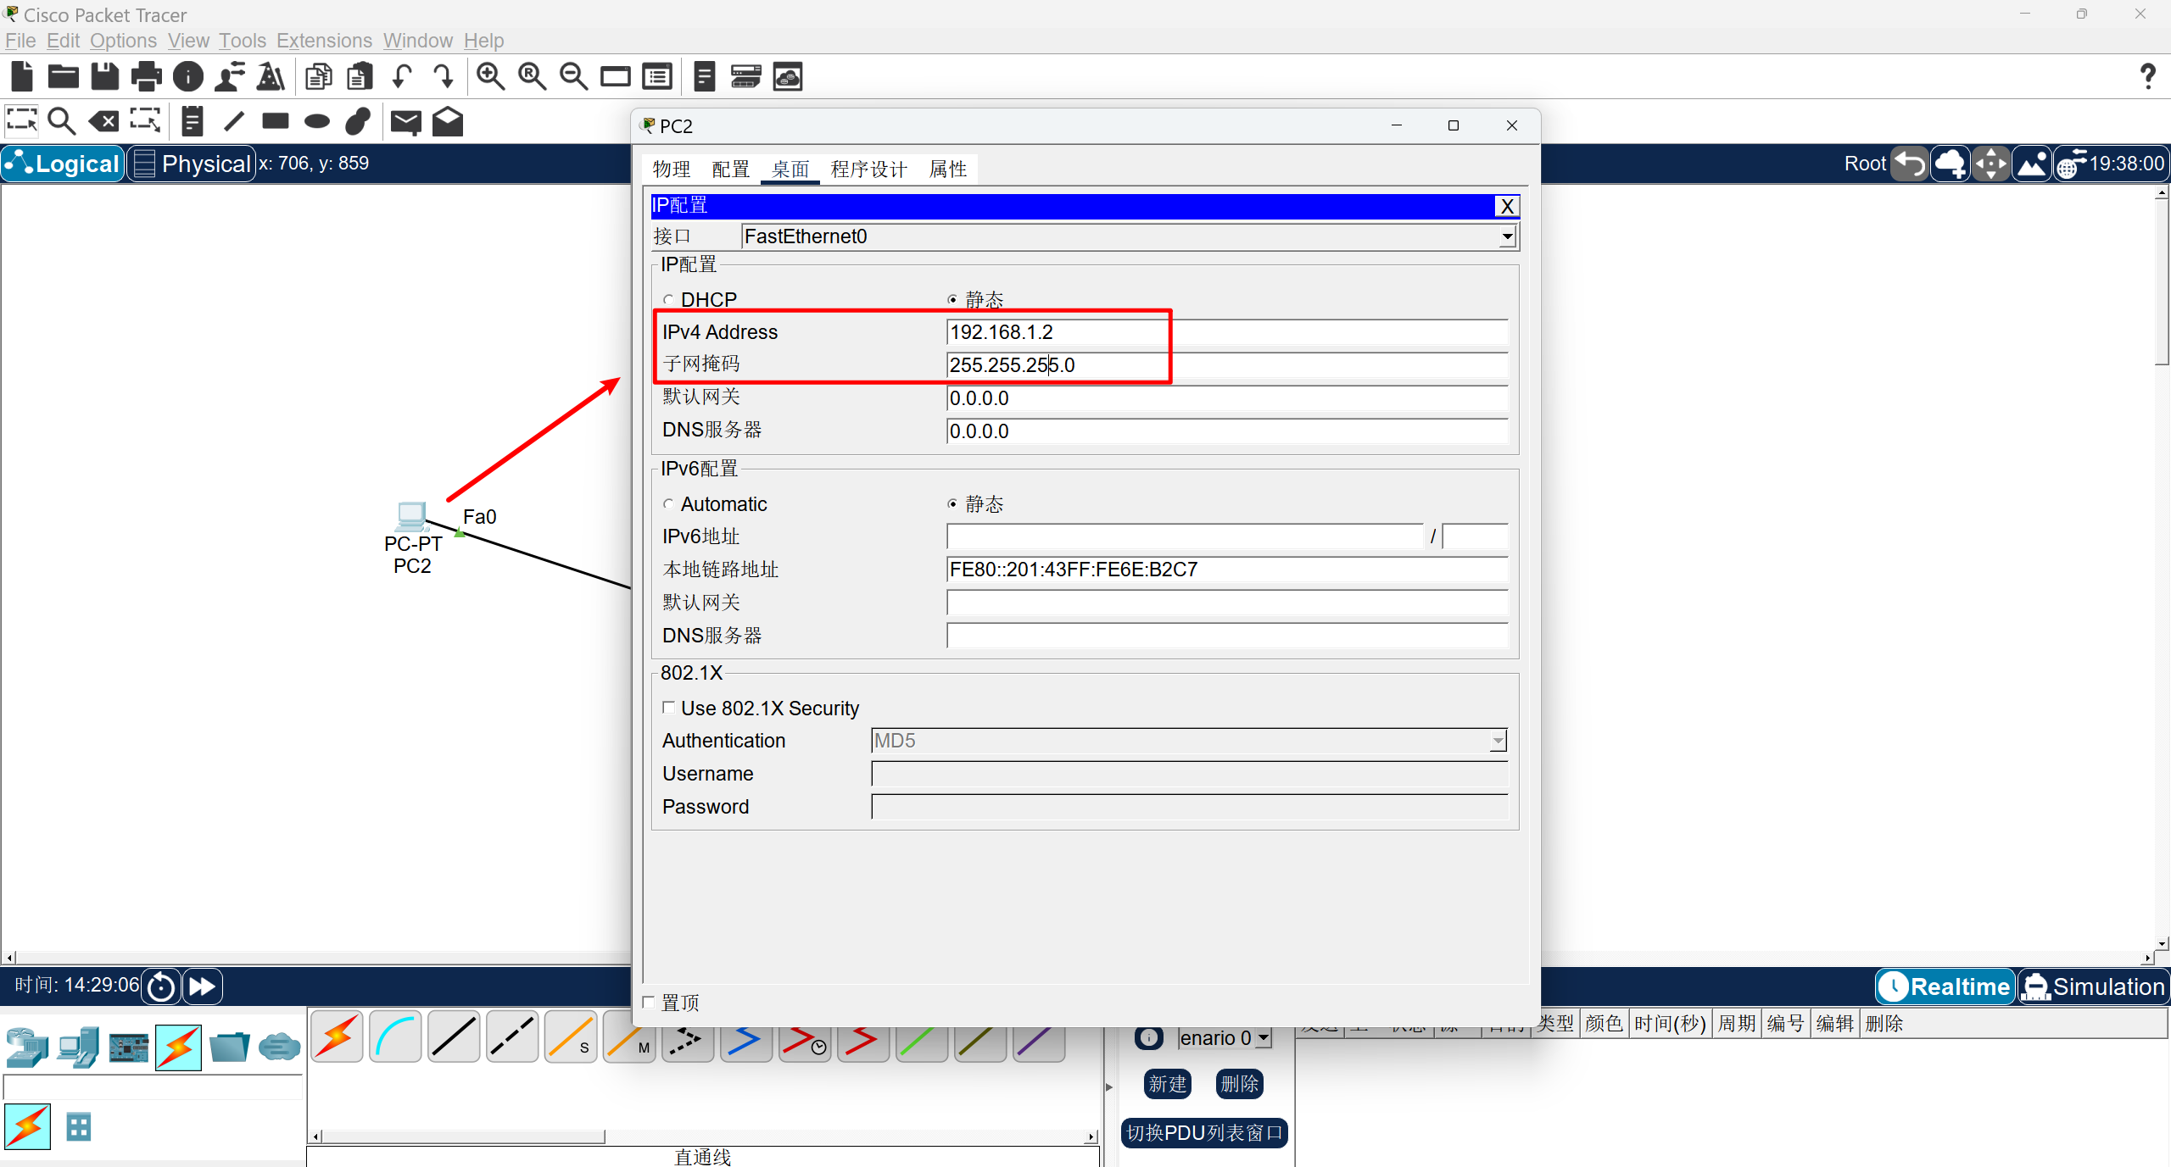Image resolution: width=2171 pixels, height=1167 pixels.
Task: Switch to the 配置 tab
Action: 731,169
